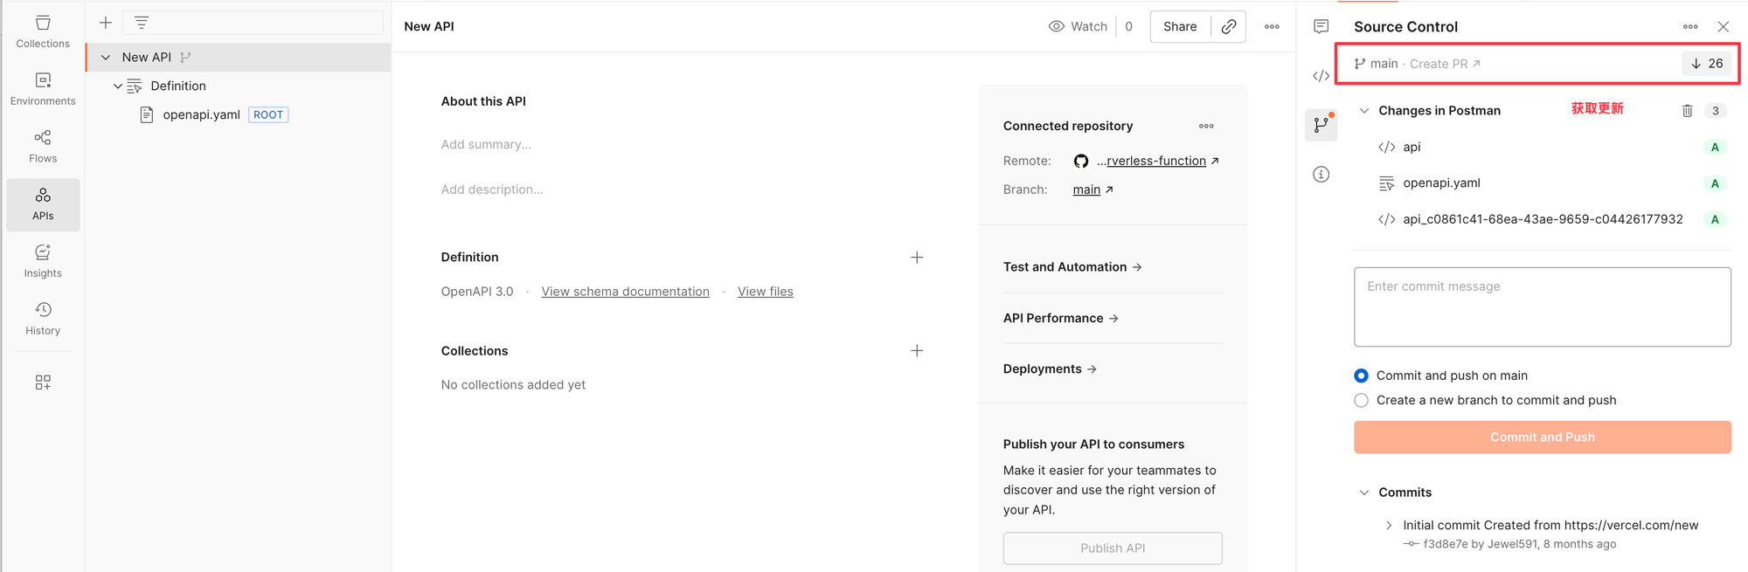Image resolution: width=1748 pixels, height=572 pixels.
Task: Open View schema documentation link
Action: point(625,292)
